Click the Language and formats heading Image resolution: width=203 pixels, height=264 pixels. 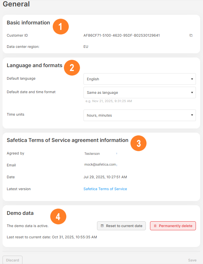pos(34,65)
